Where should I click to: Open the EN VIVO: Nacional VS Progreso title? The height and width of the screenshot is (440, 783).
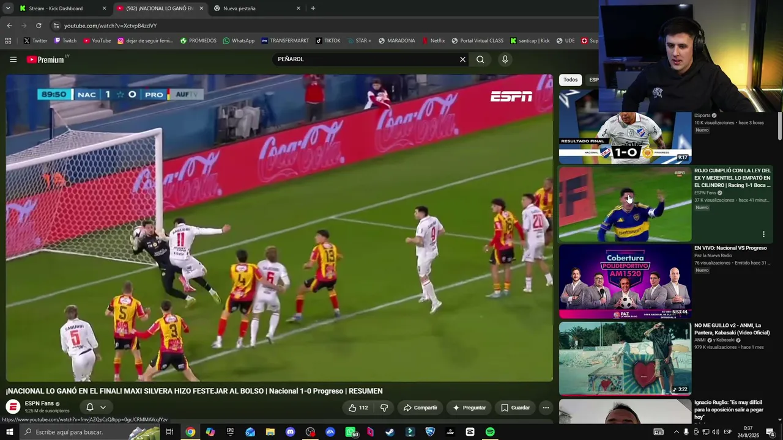click(x=730, y=248)
